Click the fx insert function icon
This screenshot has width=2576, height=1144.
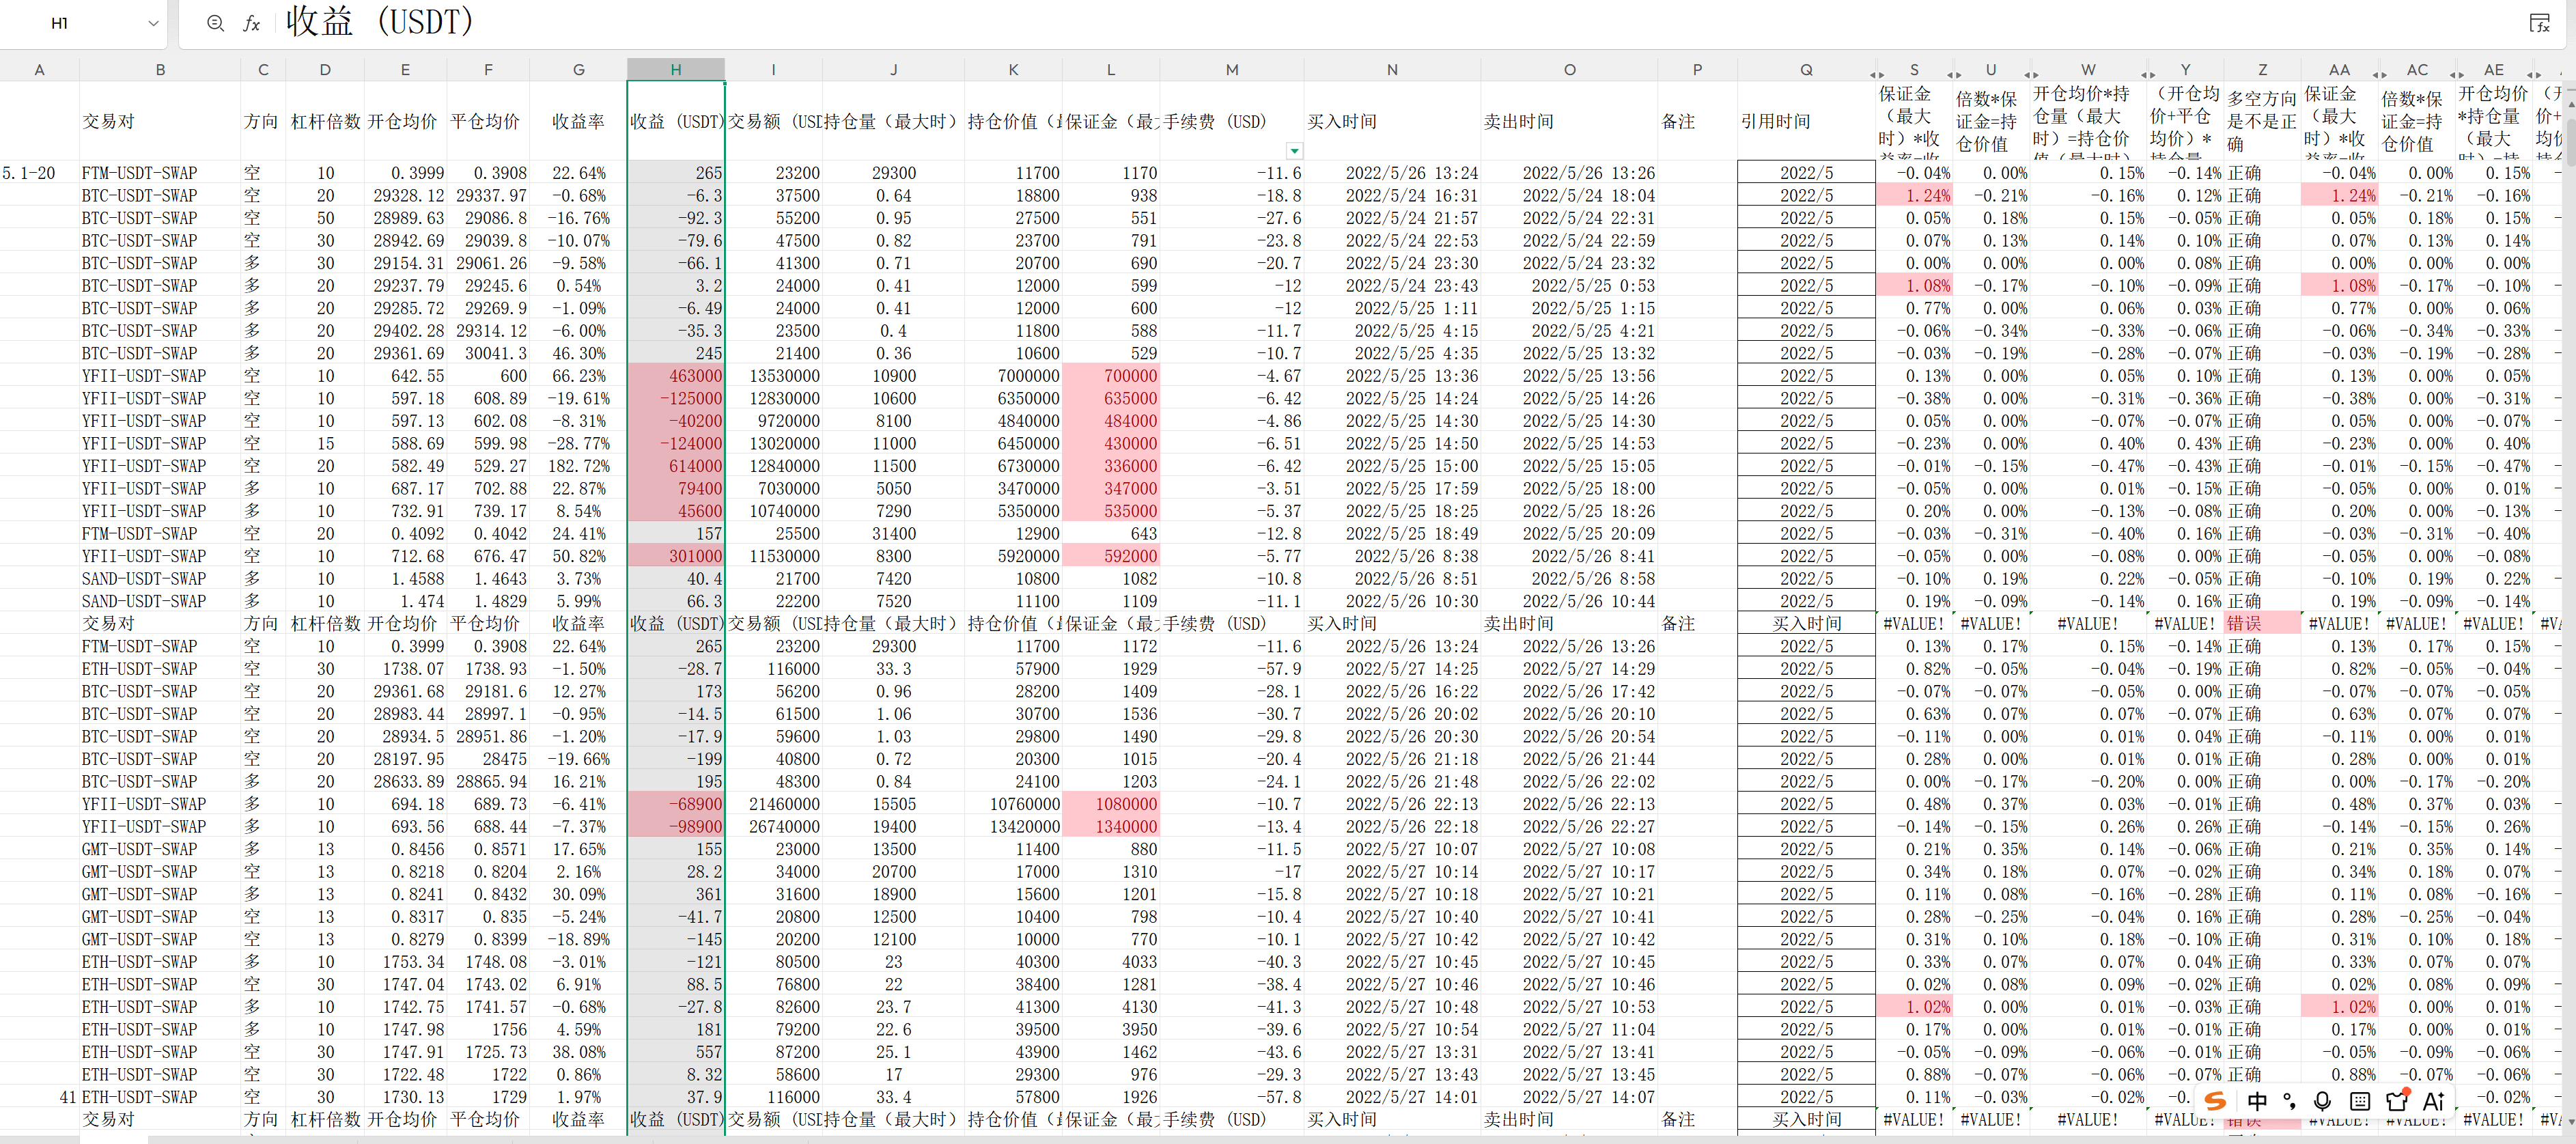pyautogui.click(x=252, y=23)
